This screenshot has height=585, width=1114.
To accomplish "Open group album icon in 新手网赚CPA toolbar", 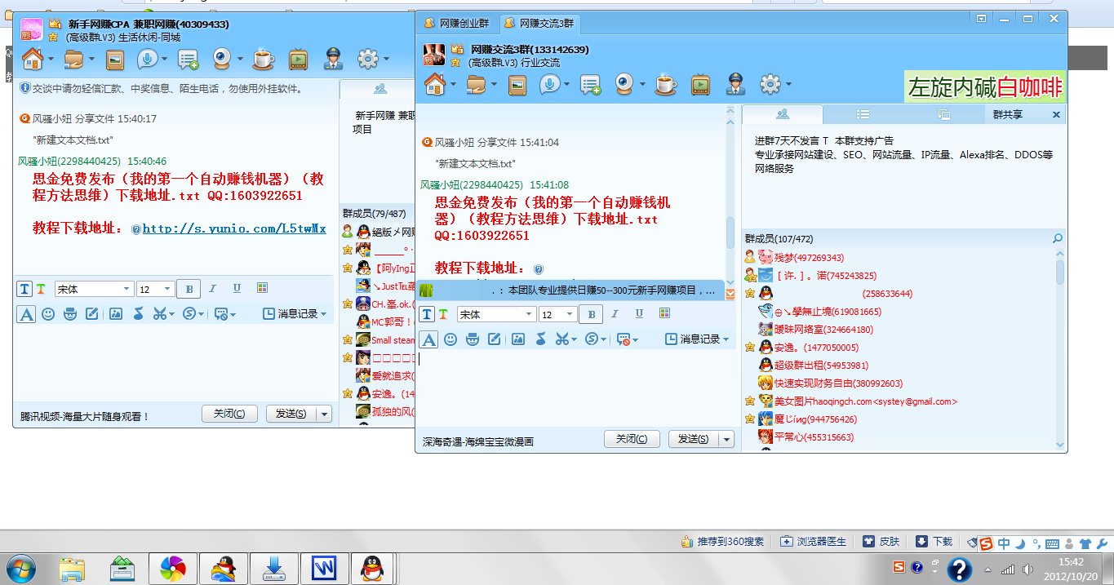I will 115,59.
